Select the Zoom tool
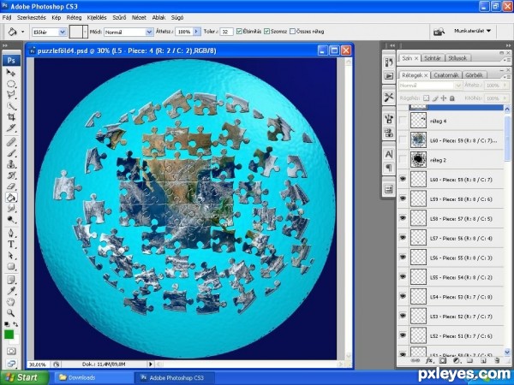 11,313
